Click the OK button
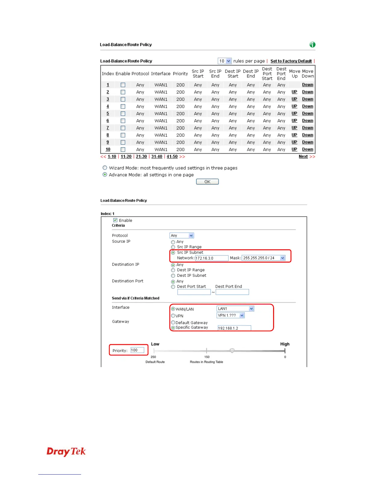The image size is (369, 477). tap(207, 182)
